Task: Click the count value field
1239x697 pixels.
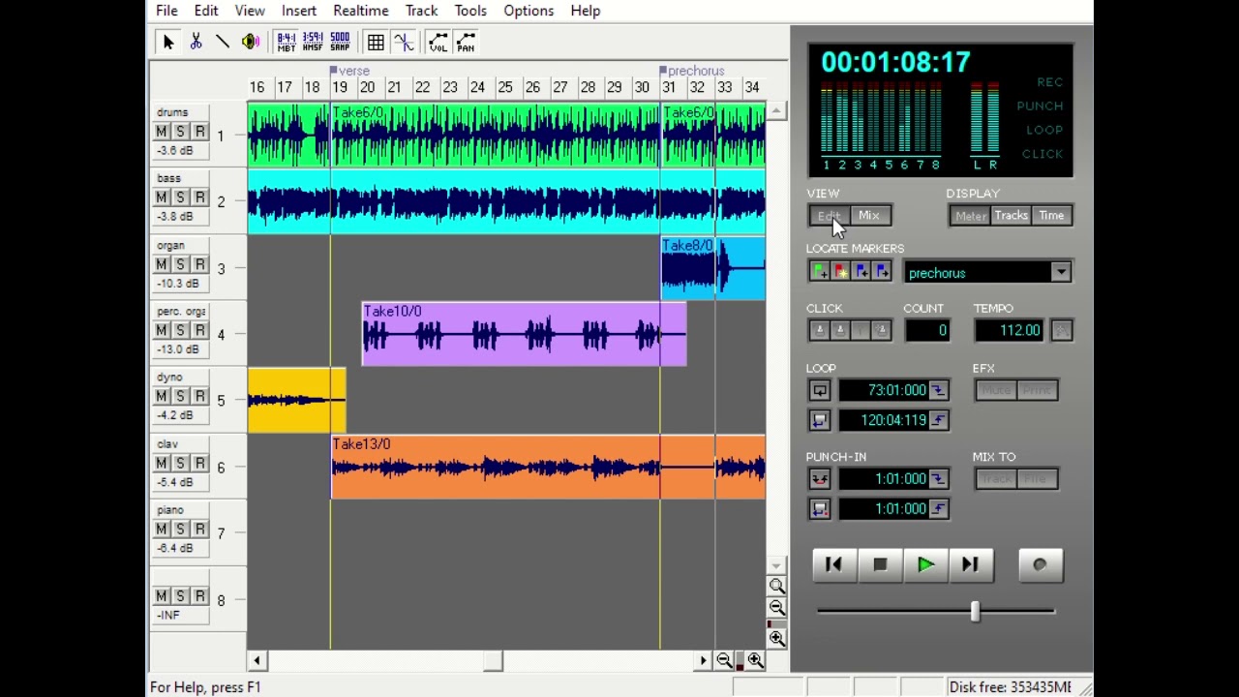Action: pos(926,331)
